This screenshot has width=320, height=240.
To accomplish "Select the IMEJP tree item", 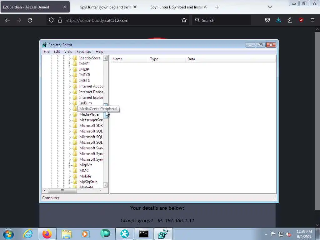I will 84,69.
